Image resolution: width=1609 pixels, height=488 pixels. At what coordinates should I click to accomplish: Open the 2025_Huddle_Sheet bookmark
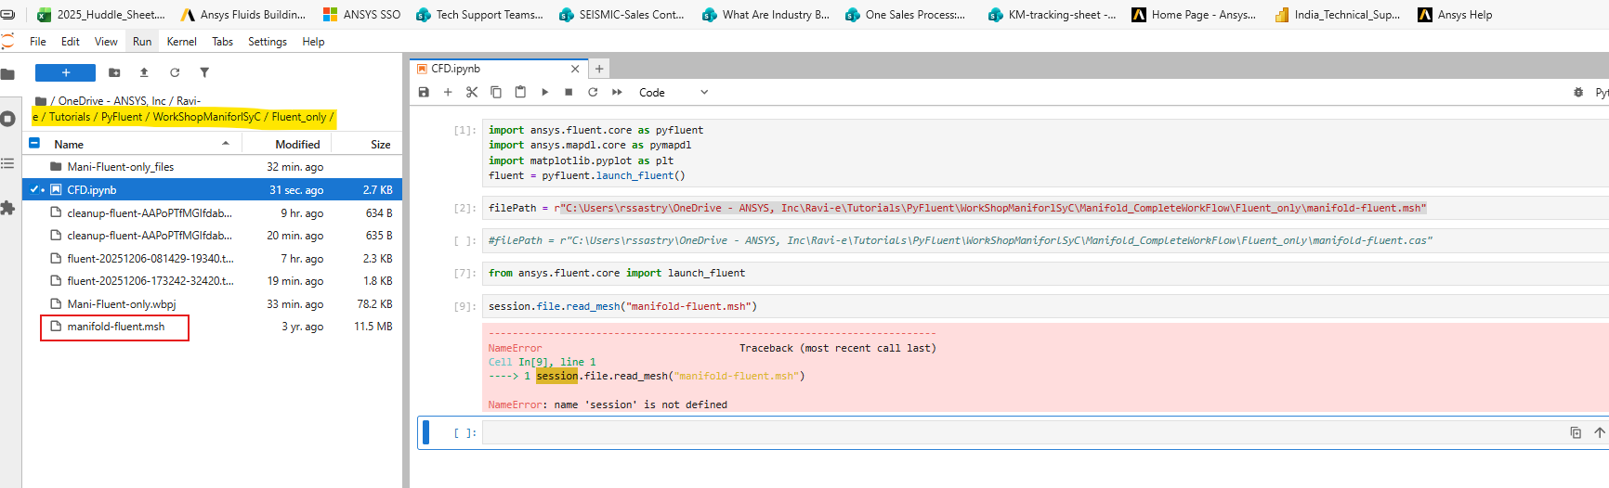pos(100,15)
